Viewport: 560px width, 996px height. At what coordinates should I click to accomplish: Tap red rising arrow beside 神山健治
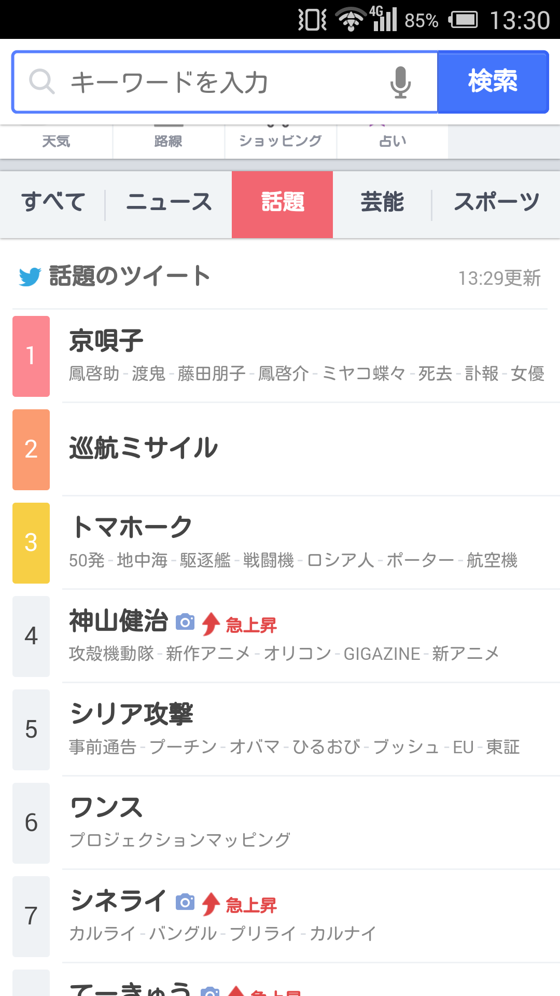coord(211,624)
